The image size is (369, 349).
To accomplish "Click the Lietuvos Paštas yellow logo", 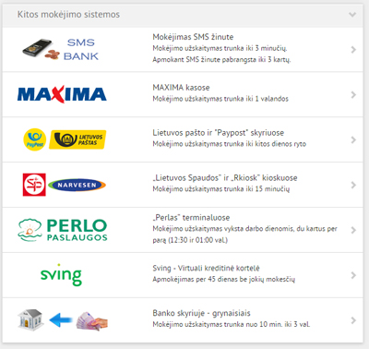I will (77, 139).
